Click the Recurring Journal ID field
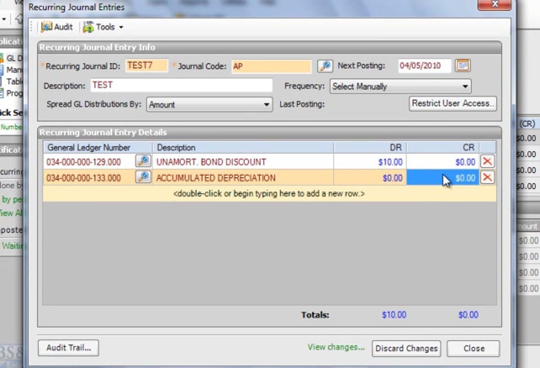 tap(147, 65)
